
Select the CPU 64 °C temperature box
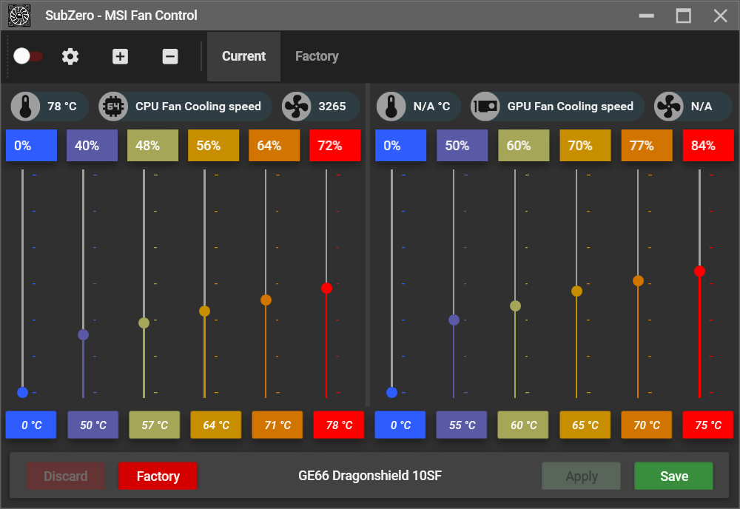[215, 425]
